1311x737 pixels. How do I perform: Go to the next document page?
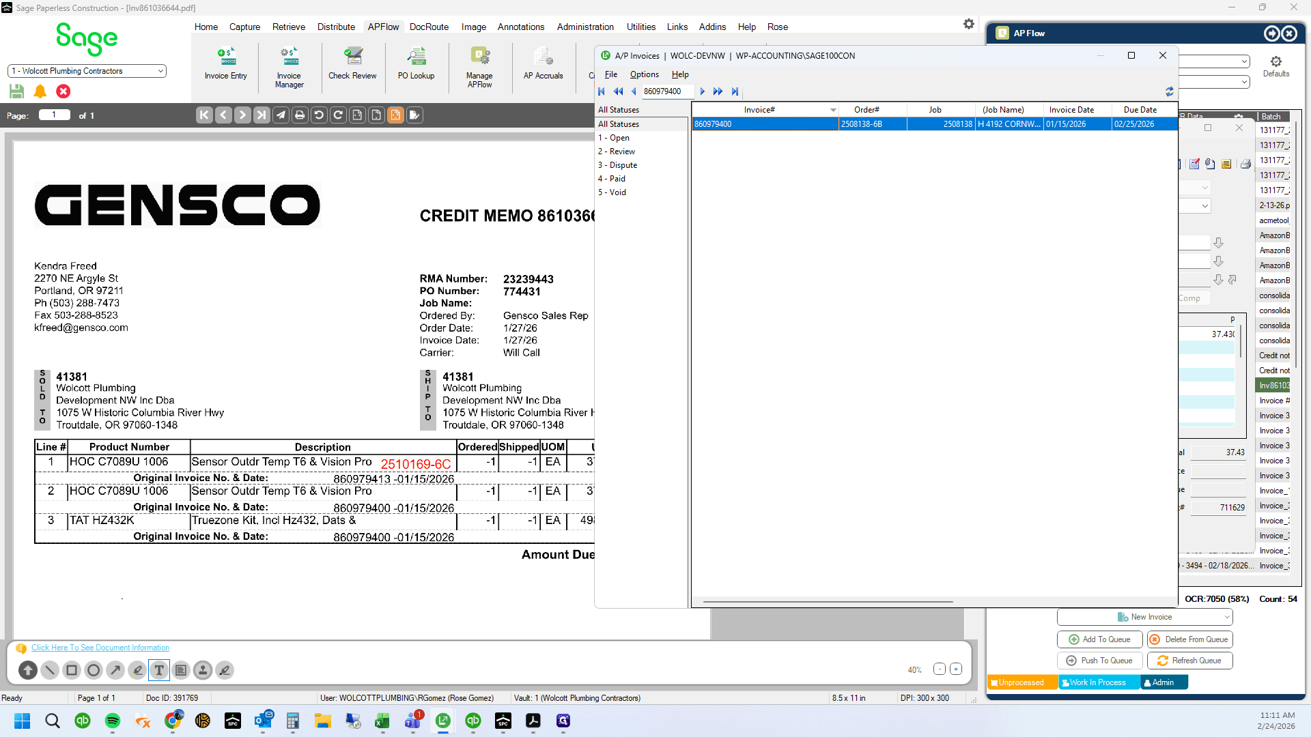242,115
